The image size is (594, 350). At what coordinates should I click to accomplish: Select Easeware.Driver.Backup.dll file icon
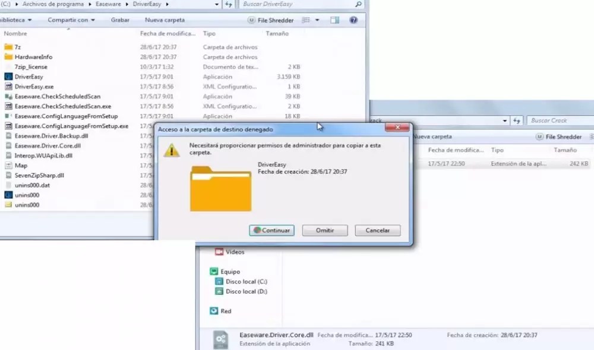click(x=8, y=135)
